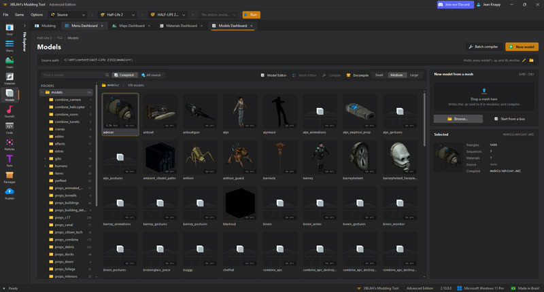The height and width of the screenshot is (292, 544).
Task: Click the combine_camera folder icon
Action: pyautogui.click(x=51, y=100)
